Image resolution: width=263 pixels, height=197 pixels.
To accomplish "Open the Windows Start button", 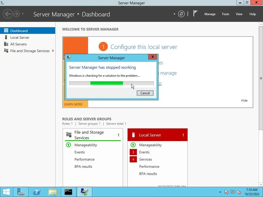I will click(x=6, y=192).
